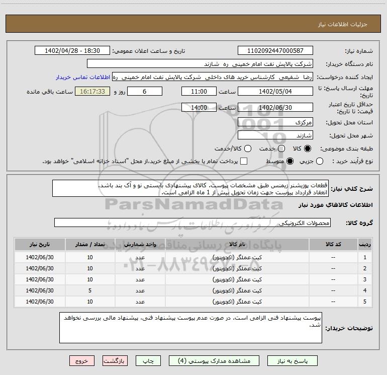This screenshot has height=375, width=387.
Task: Click the 'چاپ' print button
Action: click(148, 361)
